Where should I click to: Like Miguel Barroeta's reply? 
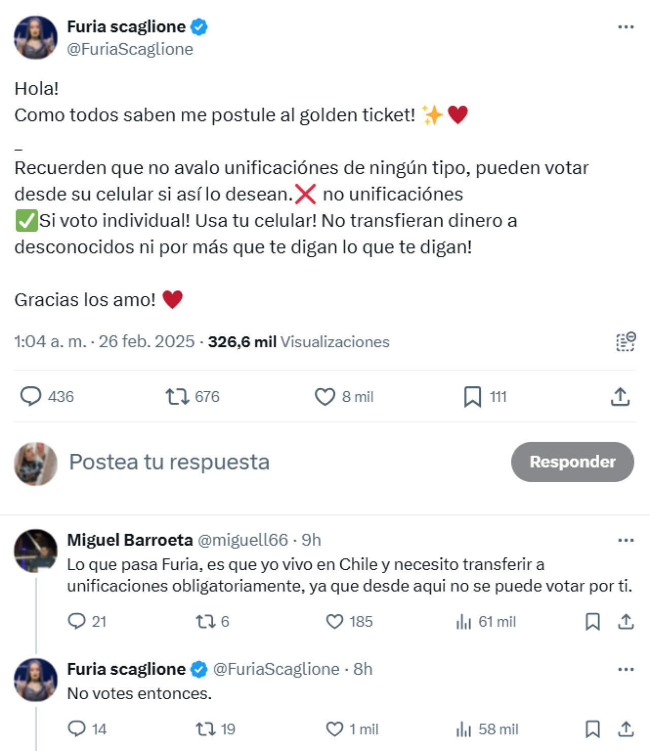pyautogui.click(x=335, y=621)
